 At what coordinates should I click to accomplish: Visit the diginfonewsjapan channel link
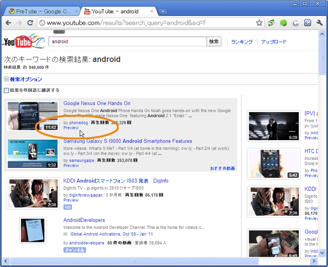[x=86, y=195]
